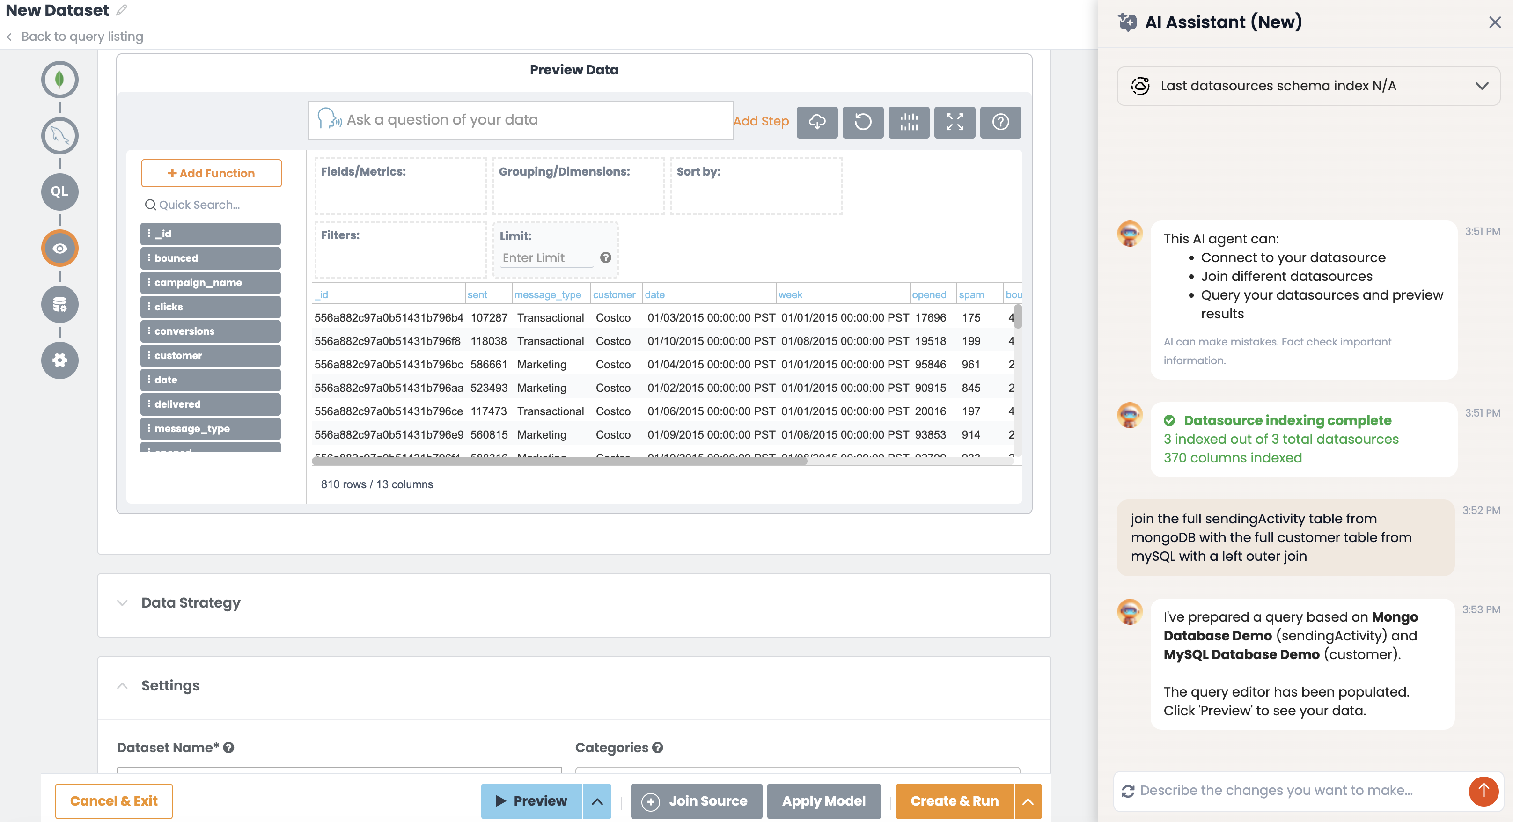Image resolution: width=1513 pixels, height=822 pixels.
Task: Open the pipeline settings gear step
Action: point(59,360)
